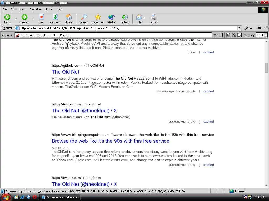Open the IE address bar dropdown
Viewport: 269px width, 201px height.
(239, 28)
